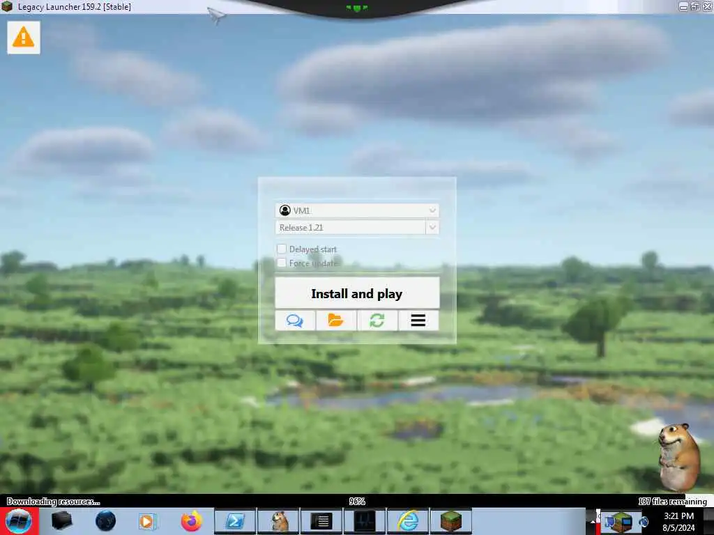Click the hamster mascot in the corner
The width and height of the screenshot is (714, 535).
(678, 457)
